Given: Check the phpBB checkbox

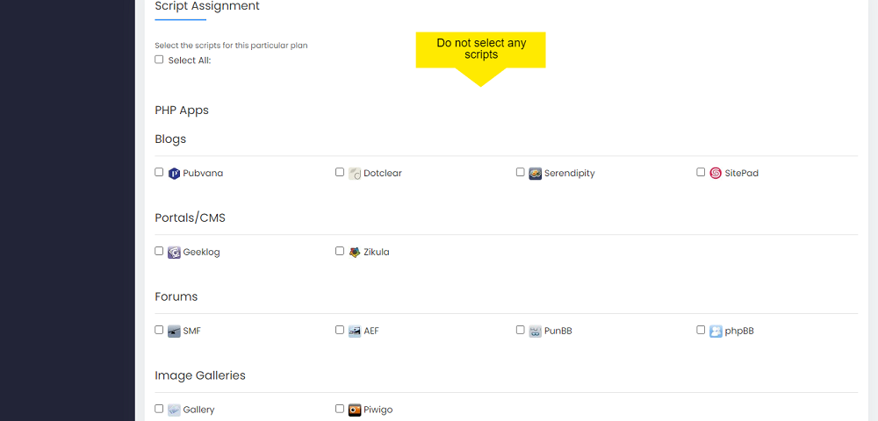Looking at the screenshot, I should (701, 330).
